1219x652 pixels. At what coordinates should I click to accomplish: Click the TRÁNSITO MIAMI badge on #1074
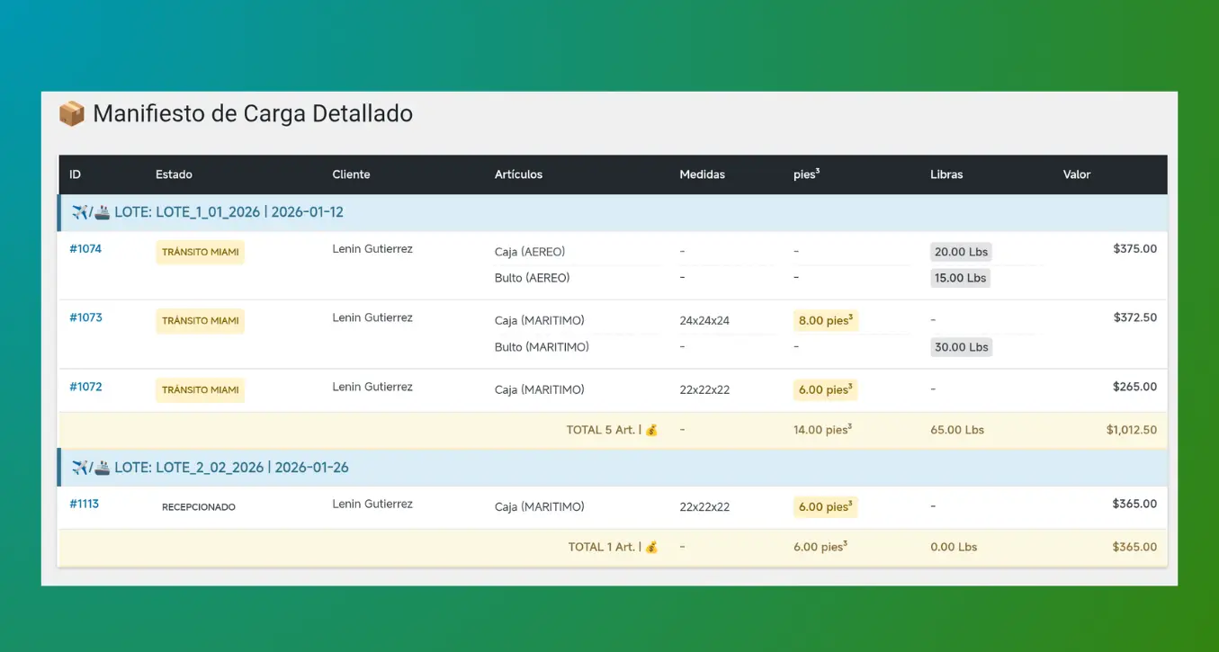(200, 253)
